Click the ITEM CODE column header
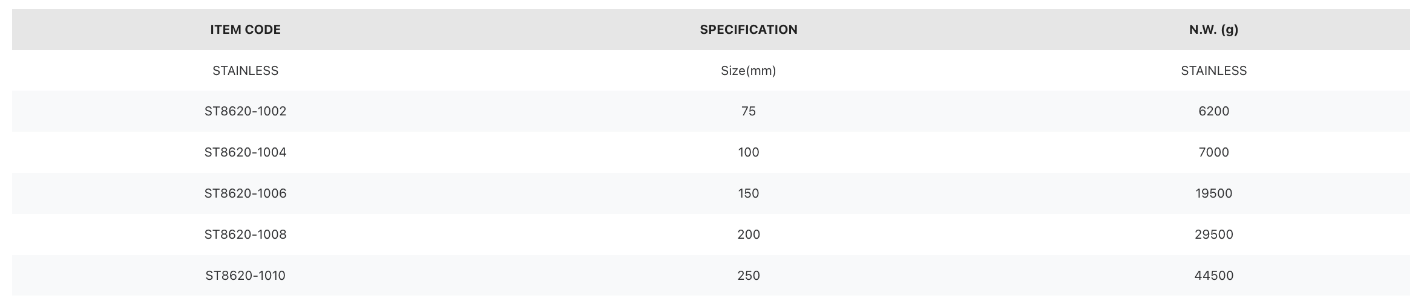 click(x=245, y=30)
